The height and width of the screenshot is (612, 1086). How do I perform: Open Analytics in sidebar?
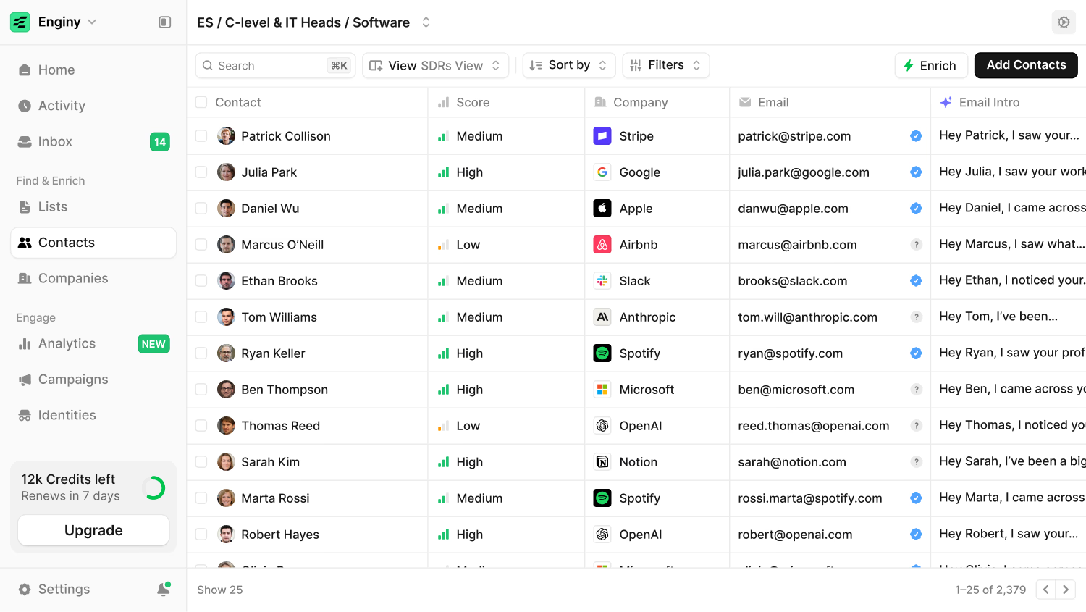point(93,344)
